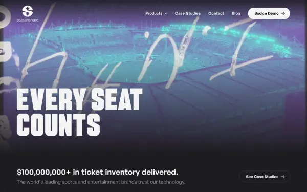This screenshot has width=307, height=192.
Task: Open the Products menu
Action: 154,13
